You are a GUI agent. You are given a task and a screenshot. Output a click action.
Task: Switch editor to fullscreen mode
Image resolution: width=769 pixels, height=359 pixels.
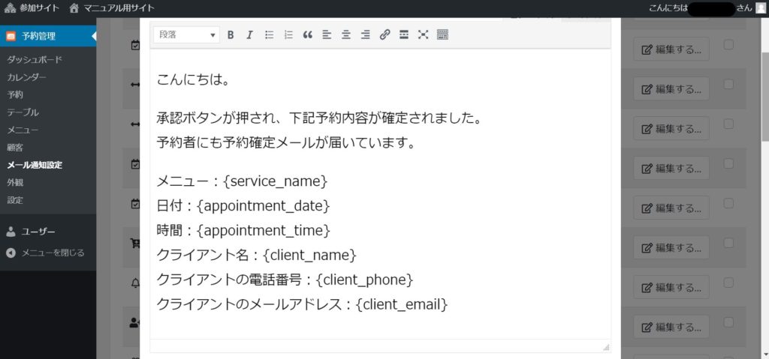pos(423,34)
